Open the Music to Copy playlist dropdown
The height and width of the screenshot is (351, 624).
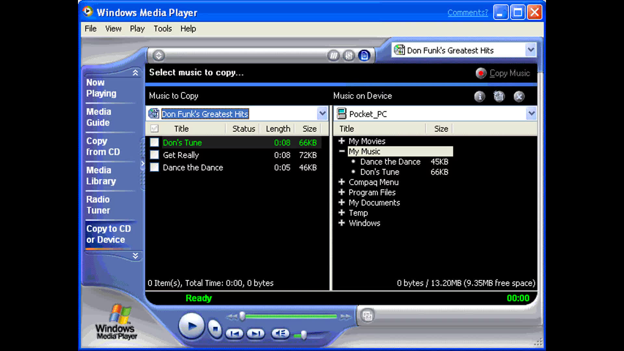pyautogui.click(x=322, y=113)
